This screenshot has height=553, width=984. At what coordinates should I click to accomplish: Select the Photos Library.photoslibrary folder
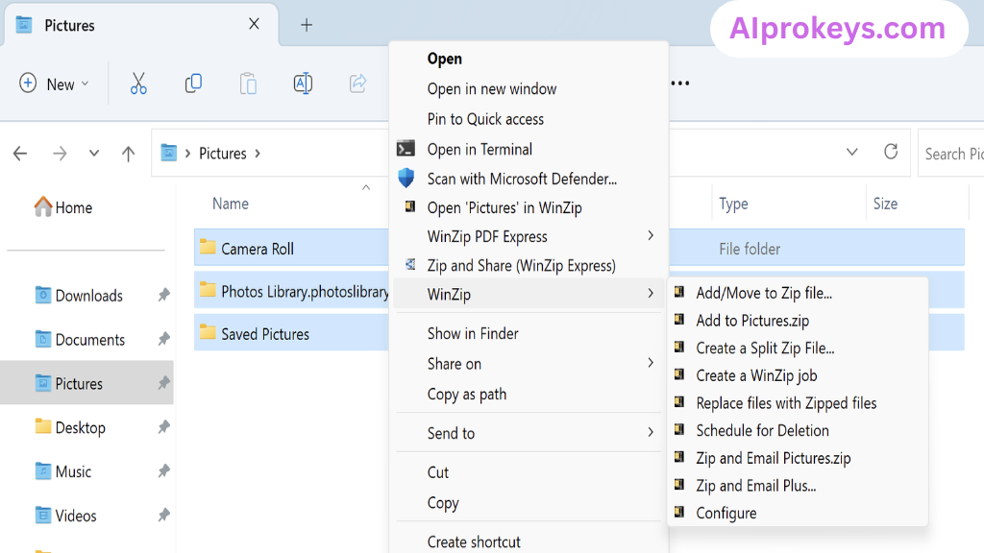click(305, 292)
